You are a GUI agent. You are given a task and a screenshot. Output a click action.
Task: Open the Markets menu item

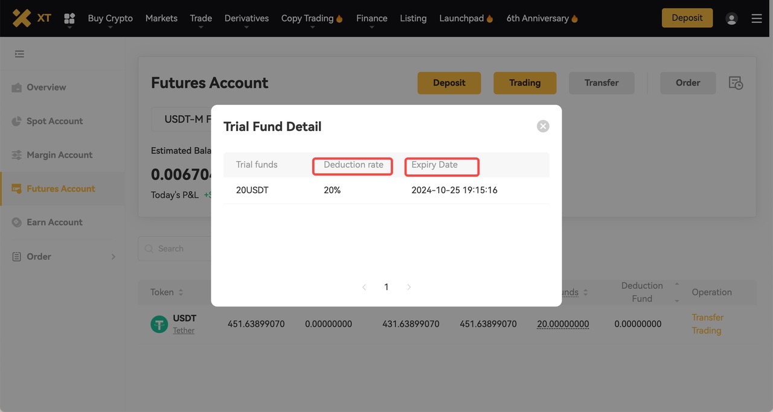tap(161, 18)
